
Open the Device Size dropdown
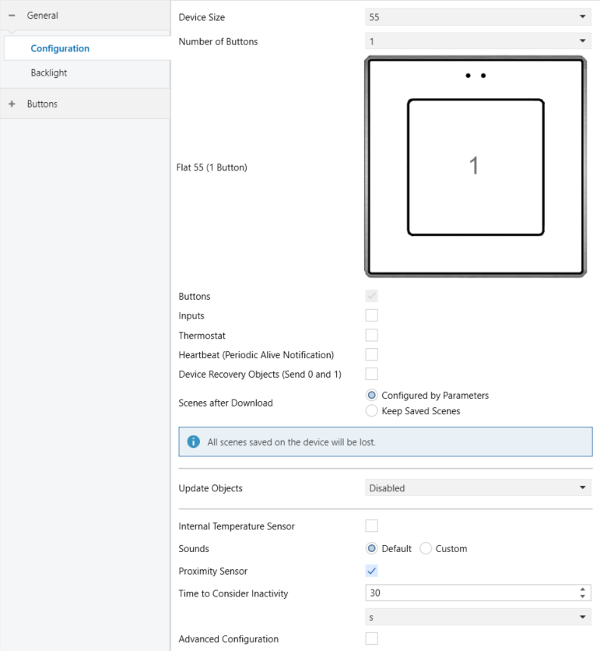tap(478, 17)
